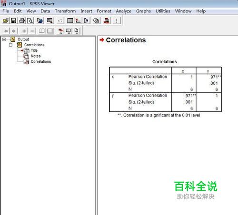Open the Utilities menu
This screenshot has width=238, height=215.
163,11
